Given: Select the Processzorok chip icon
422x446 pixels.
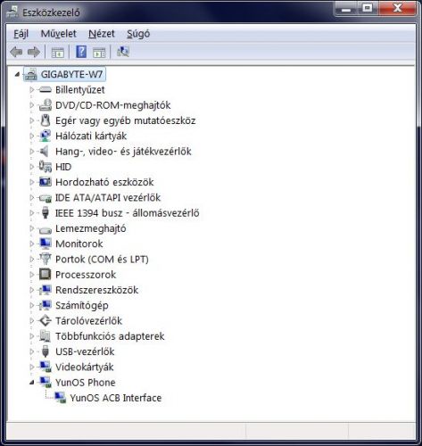Looking at the screenshot, I should pyautogui.click(x=46, y=275).
